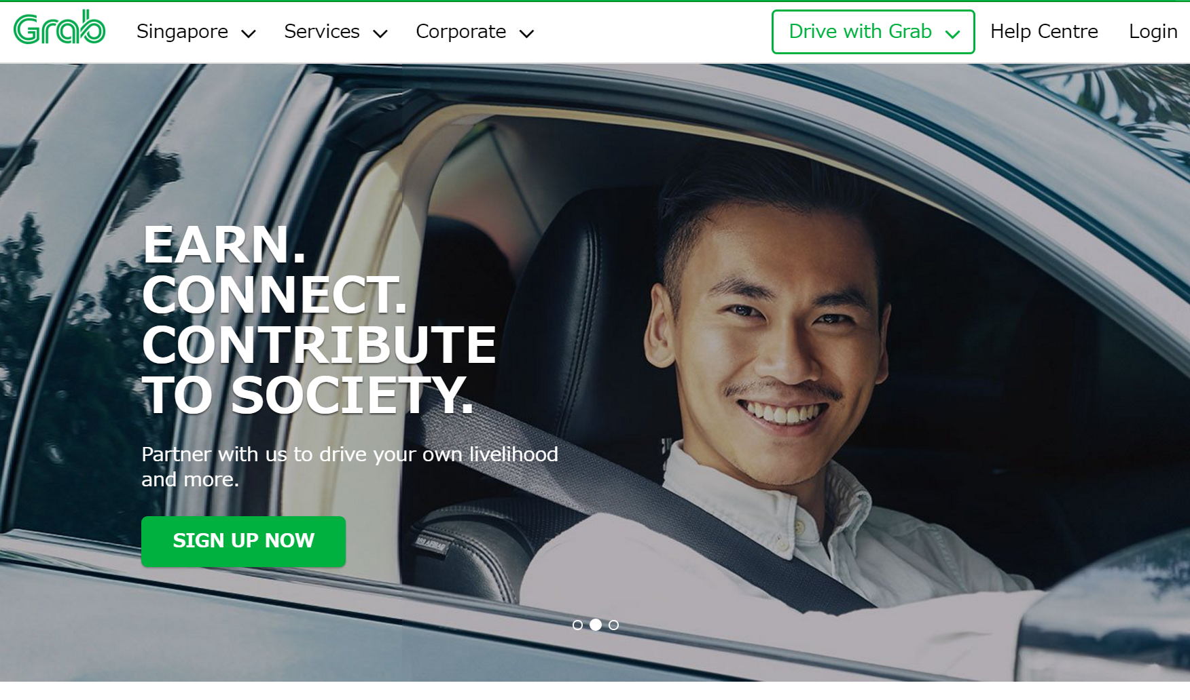Click the Partner with us subtitle text
Viewport: 1190px width, 700px height.
pyautogui.click(x=350, y=467)
